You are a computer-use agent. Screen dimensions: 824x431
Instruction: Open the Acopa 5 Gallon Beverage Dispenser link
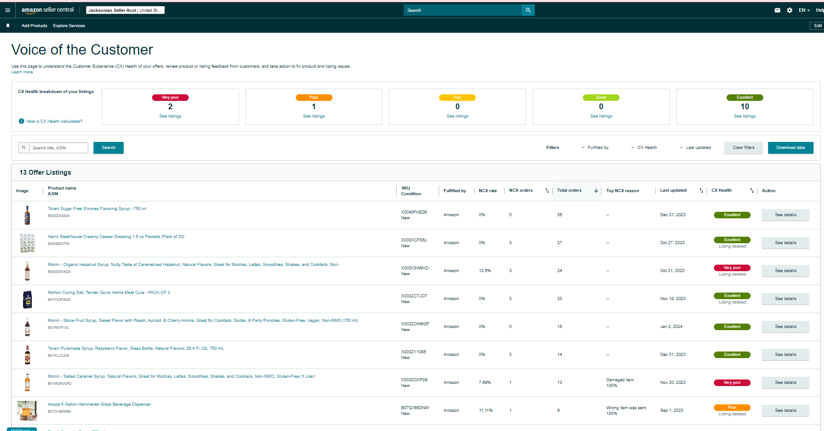point(100,404)
